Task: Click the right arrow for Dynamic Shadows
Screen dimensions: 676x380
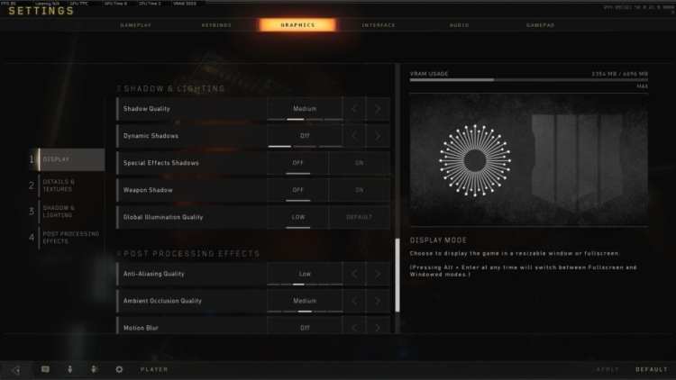Action: point(378,136)
